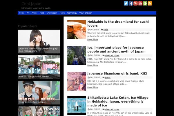Screen dimensions: 174x116
Task: Click the 2016/4/13 post date
Action: coord(95,78)
